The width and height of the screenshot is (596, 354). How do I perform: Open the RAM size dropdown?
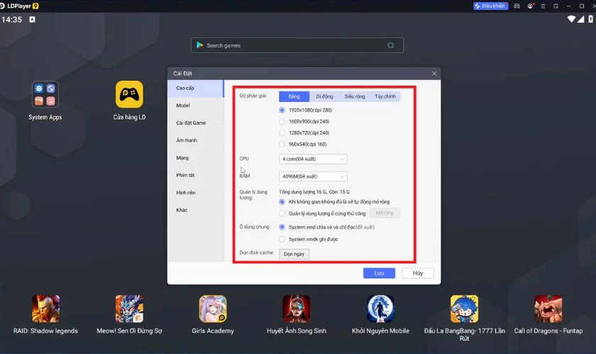coord(313,176)
